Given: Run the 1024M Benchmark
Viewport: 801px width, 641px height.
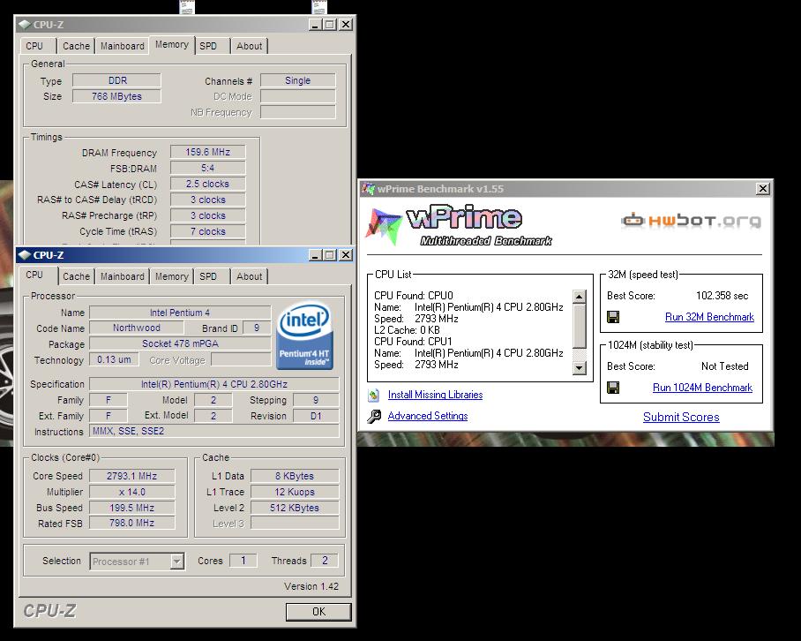Looking at the screenshot, I should (702, 388).
